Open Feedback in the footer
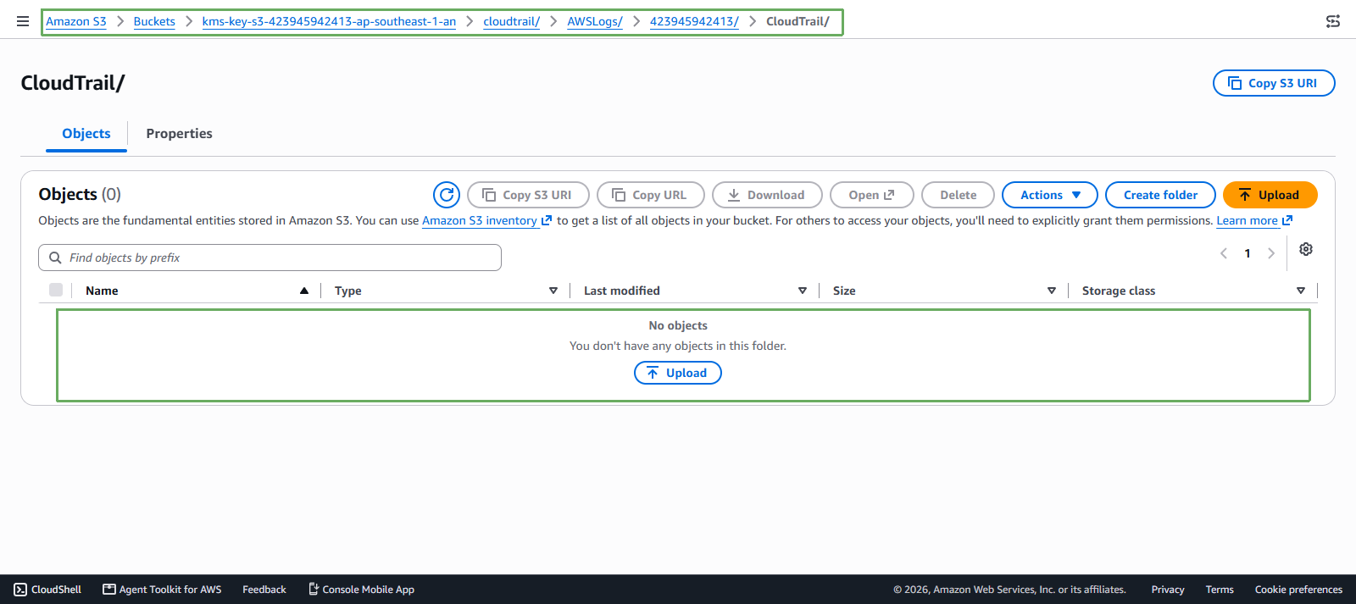Screen dimensions: 1356x604 [x=264, y=590]
